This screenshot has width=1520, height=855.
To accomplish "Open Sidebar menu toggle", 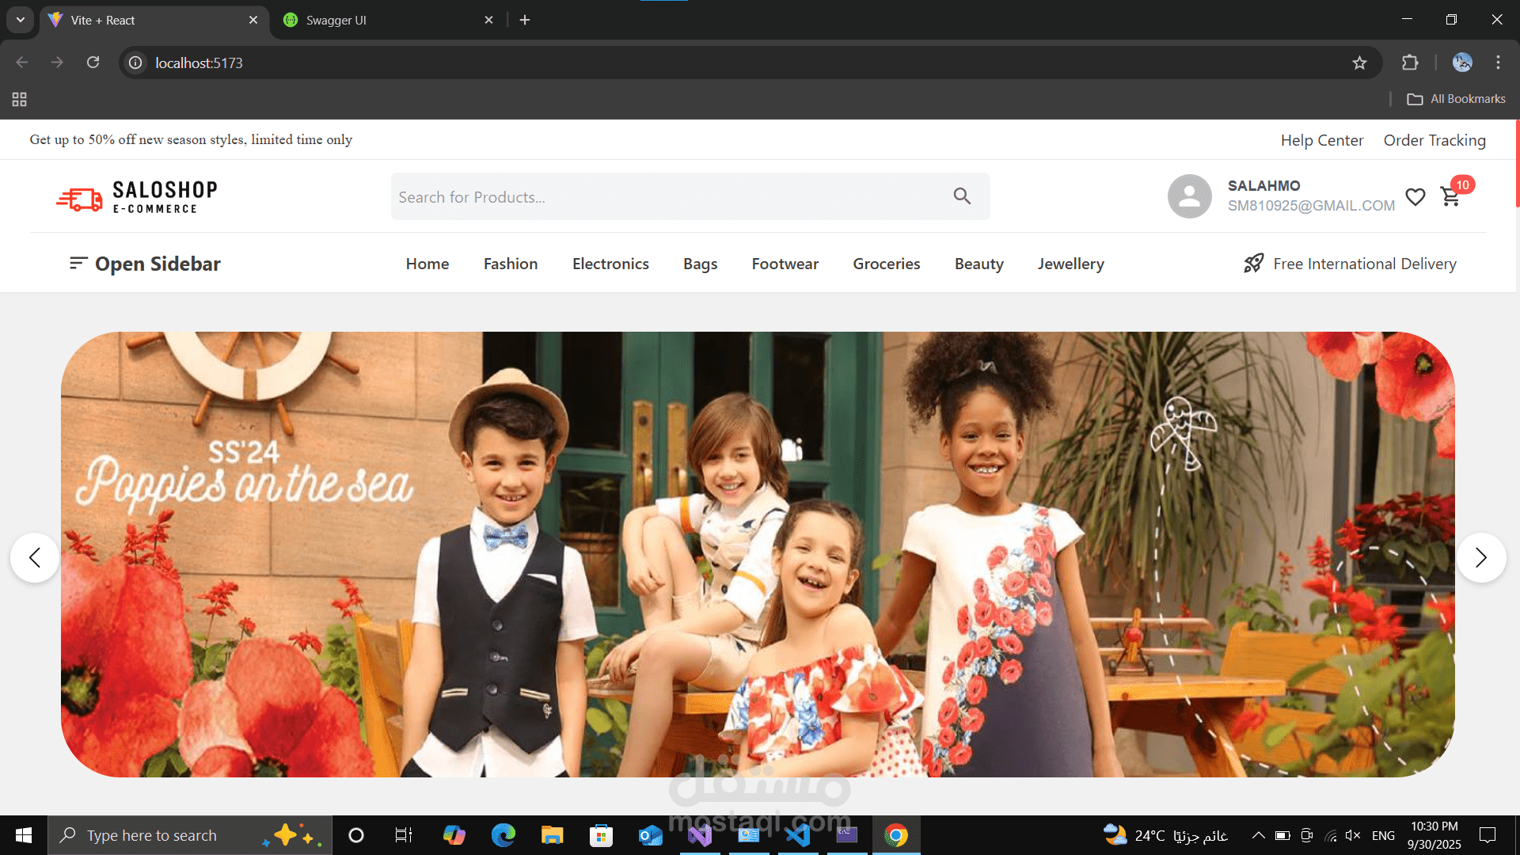I will click(145, 264).
